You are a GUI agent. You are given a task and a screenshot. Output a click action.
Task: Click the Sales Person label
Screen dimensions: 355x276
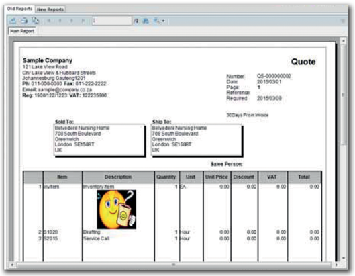[x=227, y=164]
